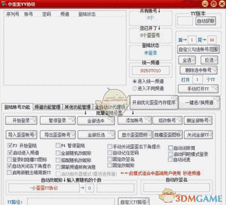Minimize the 小歪歪YY协议 window
Image resolution: width=226 pixels, height=205 pixels.
coord(205,4)
